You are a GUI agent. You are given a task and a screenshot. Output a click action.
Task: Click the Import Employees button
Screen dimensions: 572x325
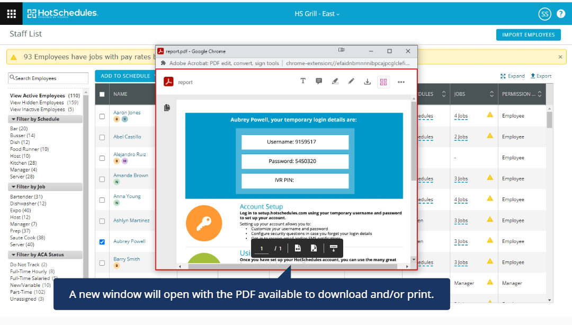pos(528,34)
